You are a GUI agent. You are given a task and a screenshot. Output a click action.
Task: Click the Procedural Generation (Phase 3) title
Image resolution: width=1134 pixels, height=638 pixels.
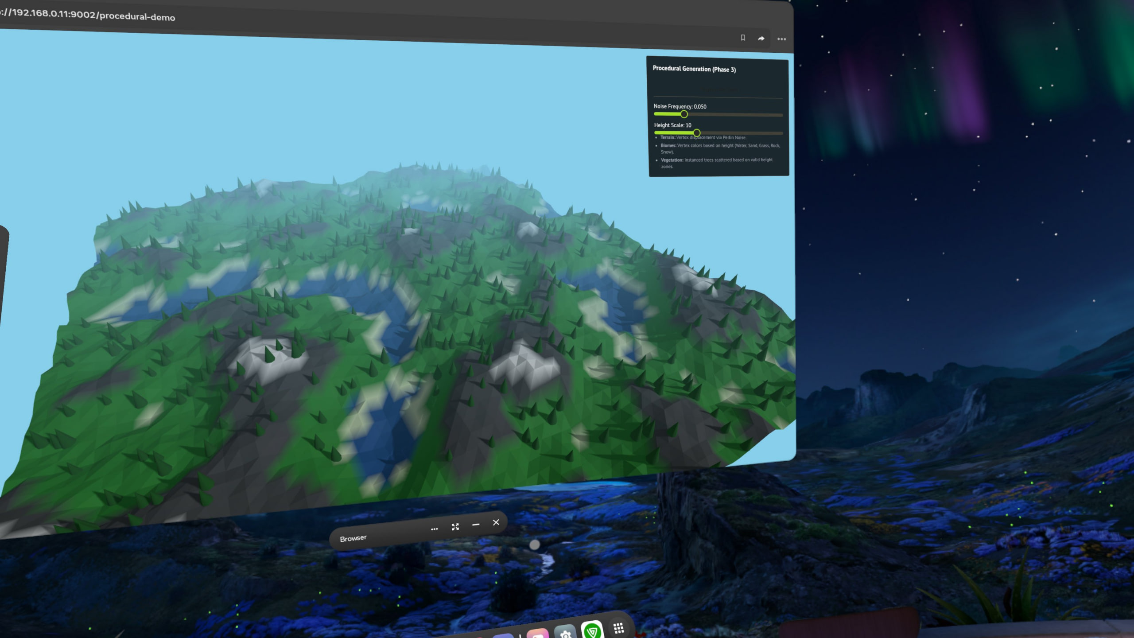click(694, 69)
